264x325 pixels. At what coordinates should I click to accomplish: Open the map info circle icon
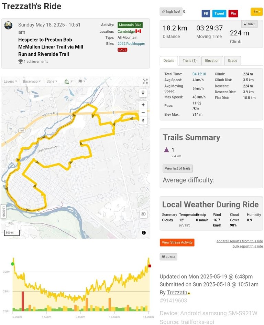[144, 232]
